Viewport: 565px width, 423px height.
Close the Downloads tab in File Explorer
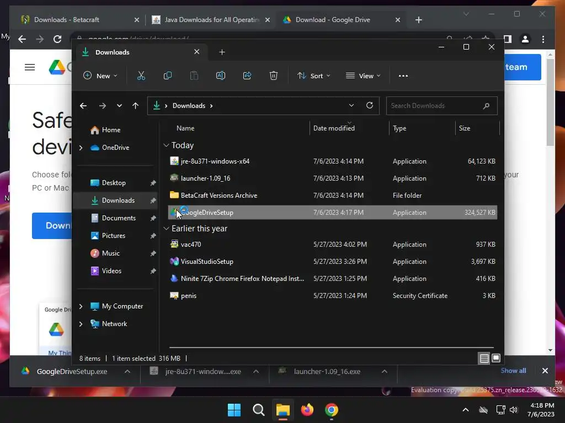(197, 52)
